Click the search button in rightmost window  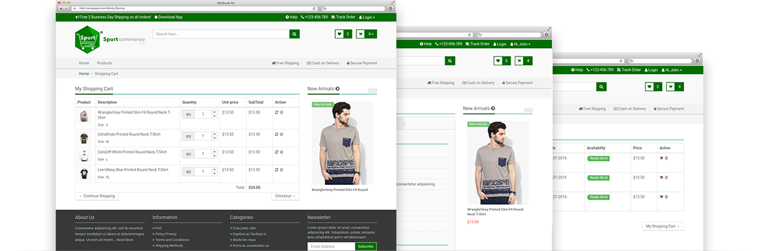tap(601, 87)
